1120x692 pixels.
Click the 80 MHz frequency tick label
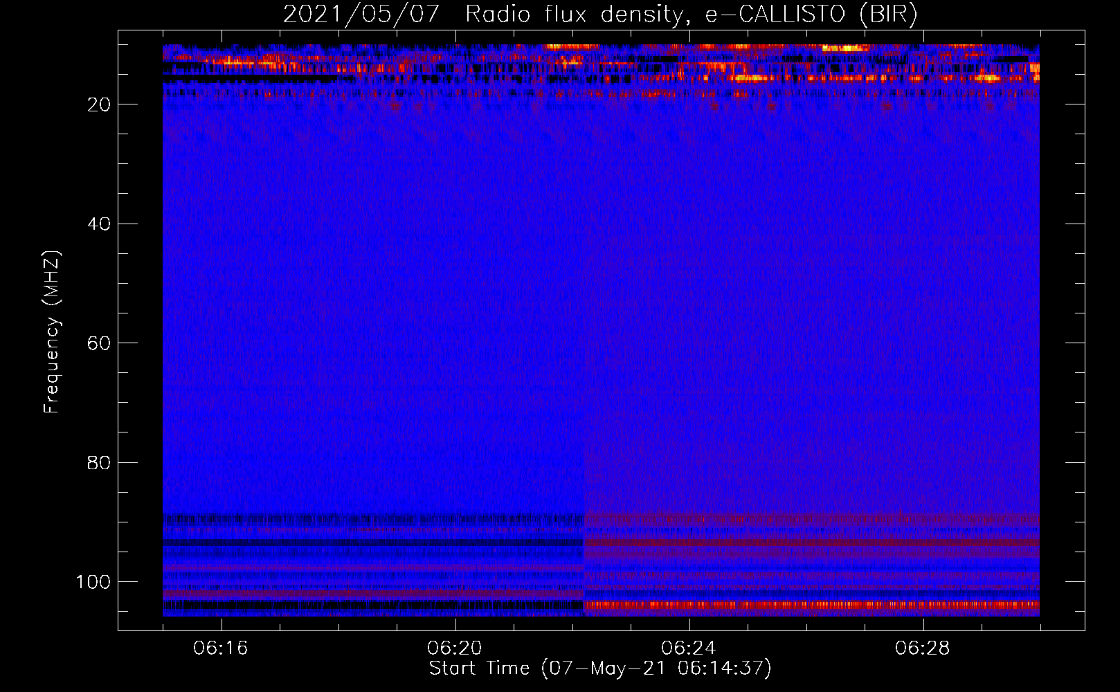tap(100, 462)
